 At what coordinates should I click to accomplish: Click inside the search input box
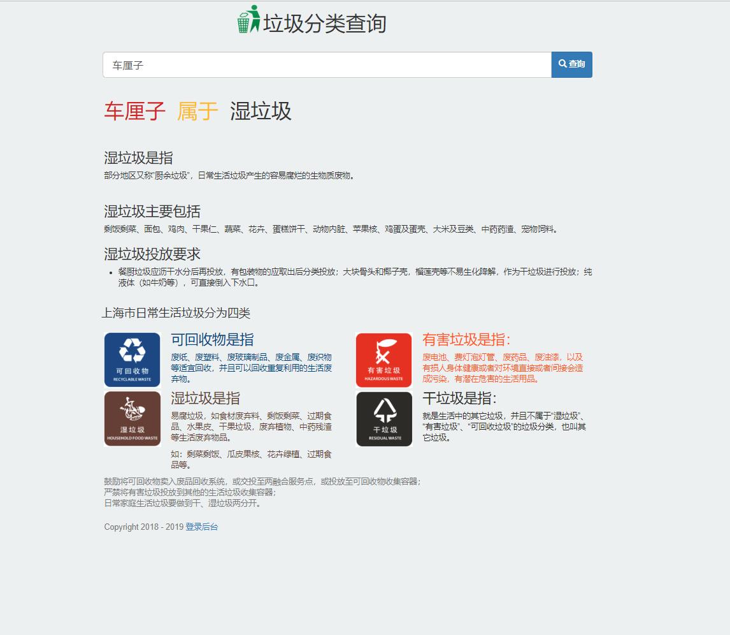coord(318,64)
